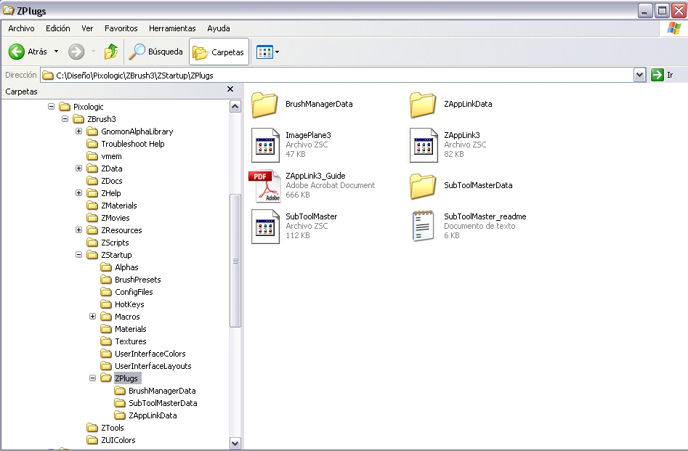Click the ZPlugs title bar folder icon

(x=8, y=10)
